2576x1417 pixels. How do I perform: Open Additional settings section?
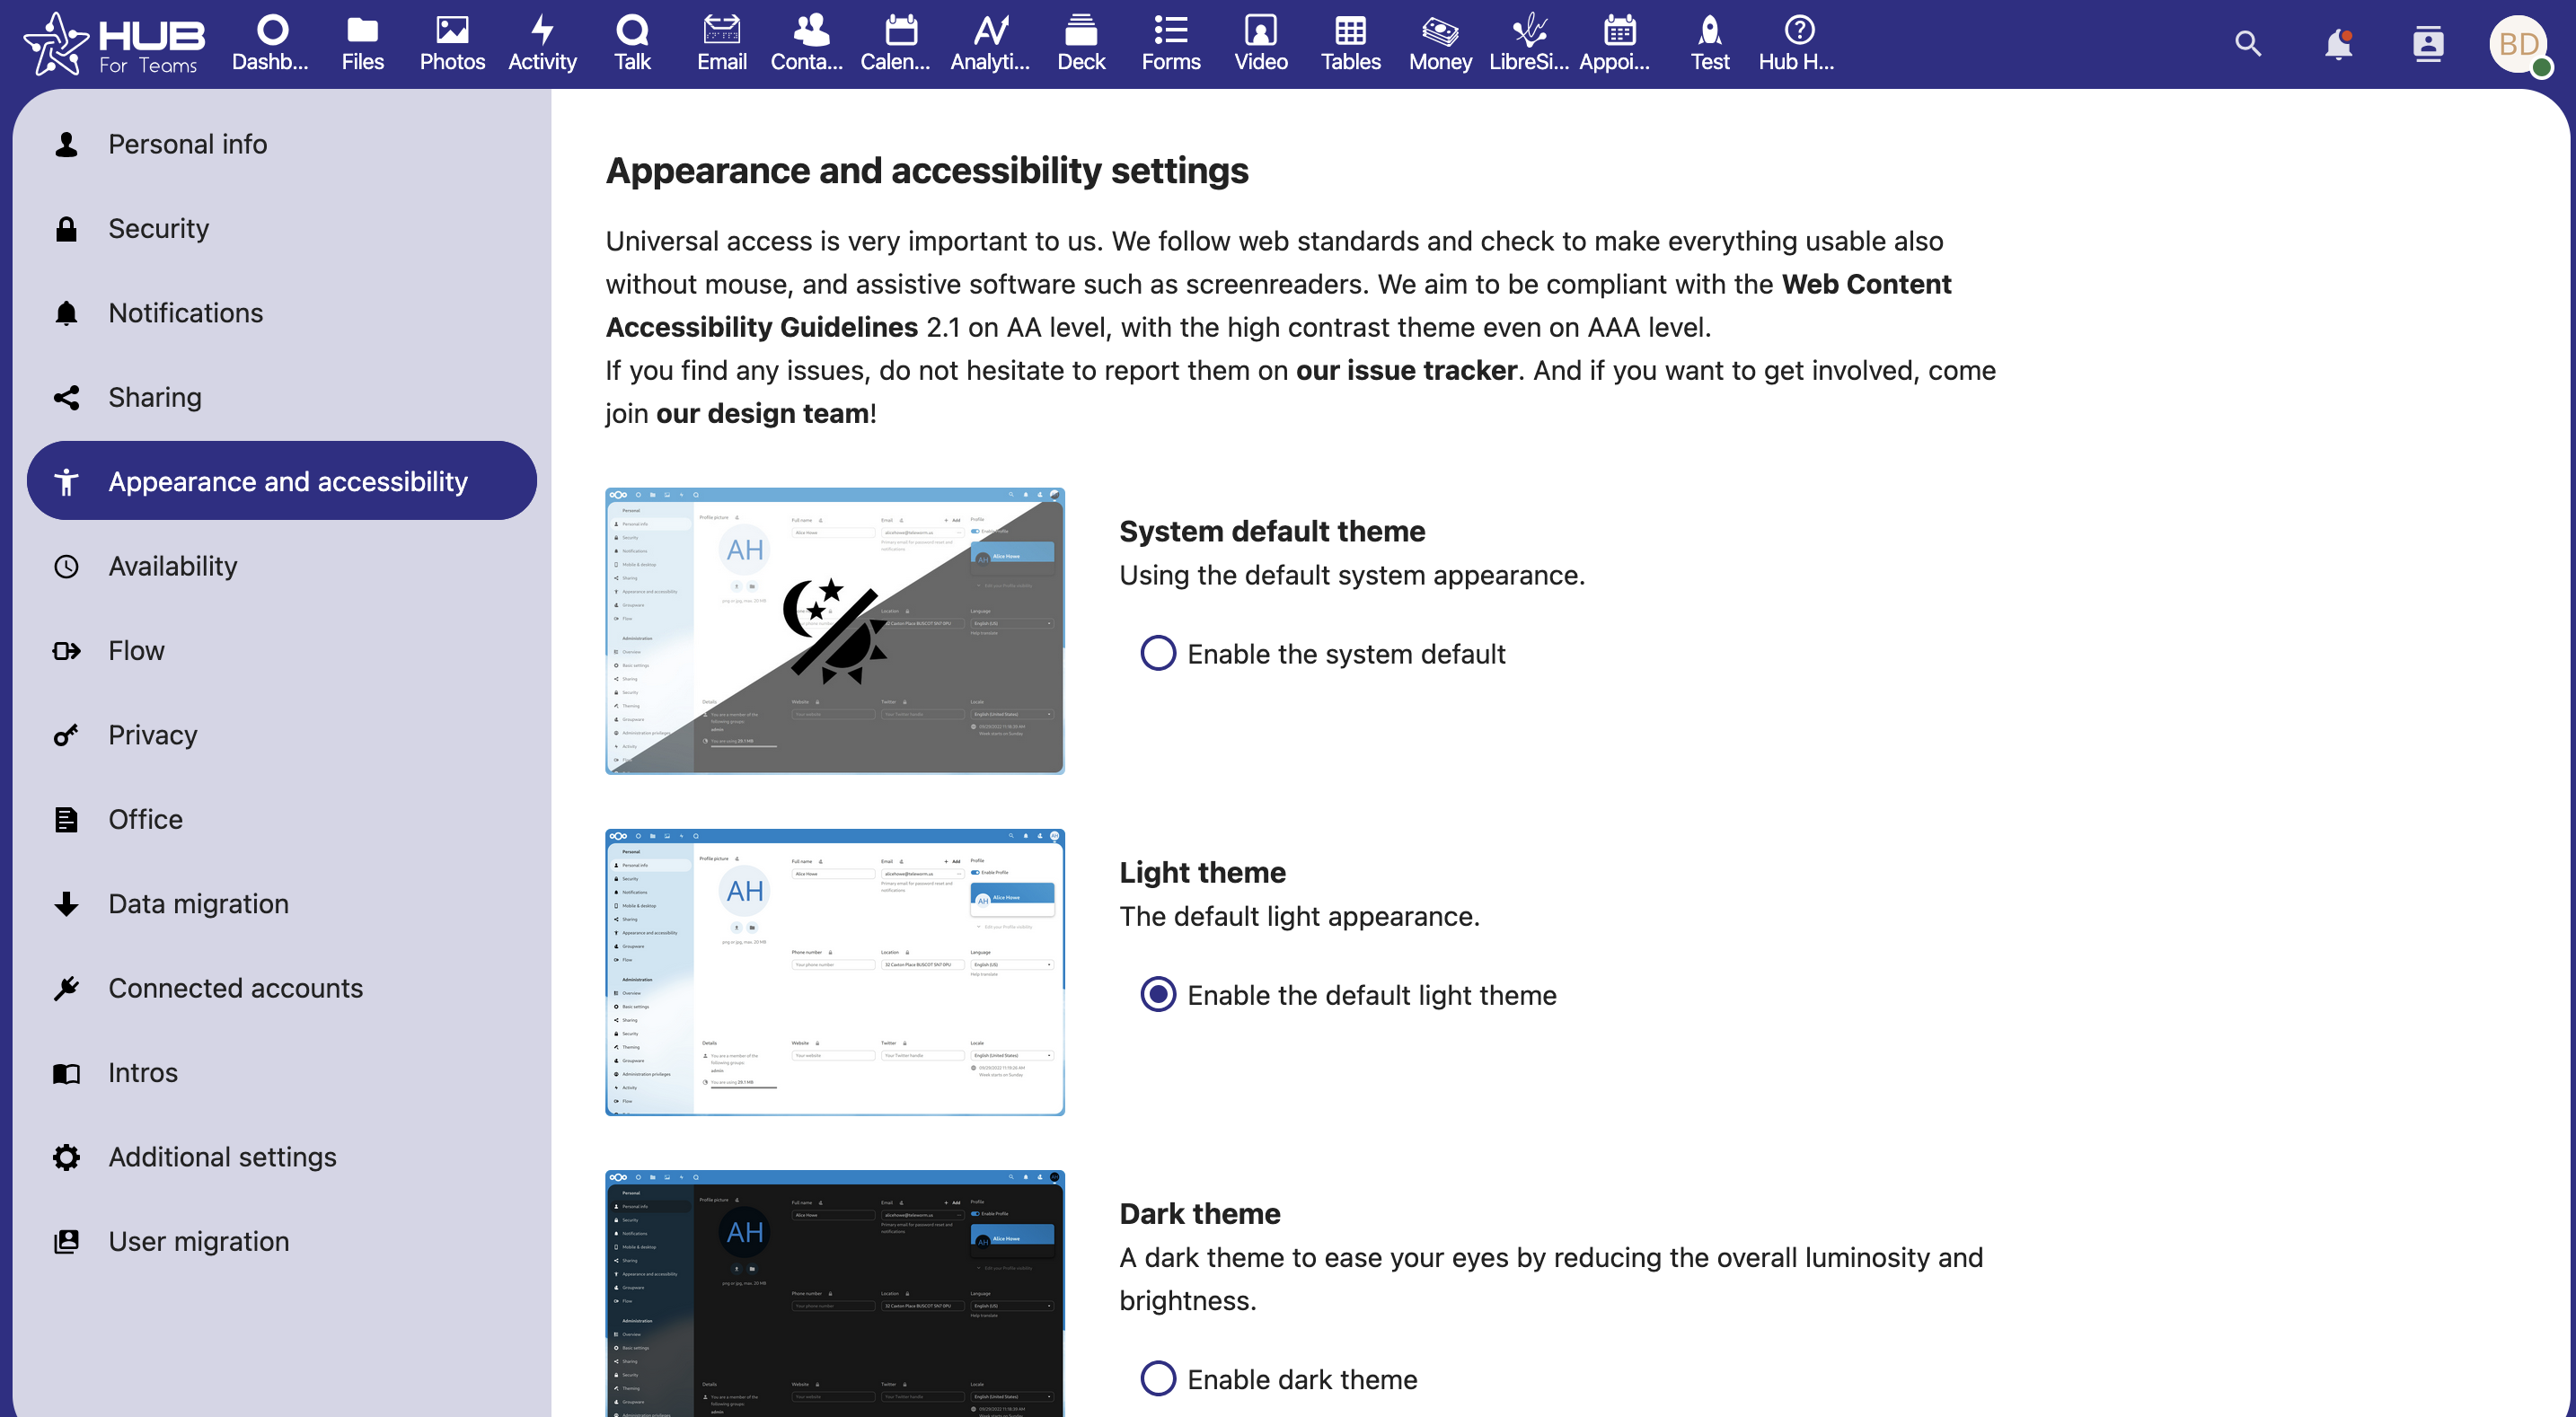pos(282,1157)
